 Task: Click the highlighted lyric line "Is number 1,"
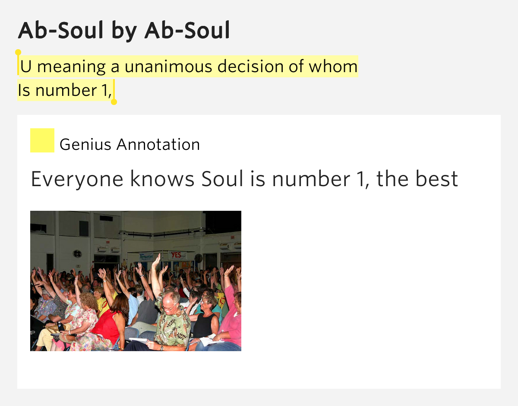click(x=65, y=90)
